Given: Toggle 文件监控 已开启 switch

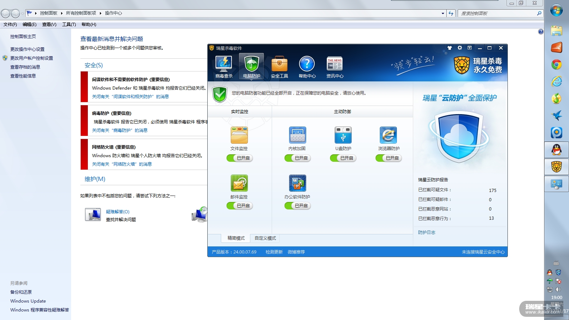Looking at the screenshot, I should [x=240, y=158].
